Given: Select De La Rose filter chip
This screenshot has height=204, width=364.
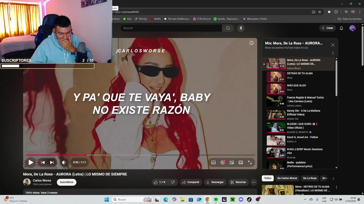Looking at the screenshot, I should pos(310,178).
